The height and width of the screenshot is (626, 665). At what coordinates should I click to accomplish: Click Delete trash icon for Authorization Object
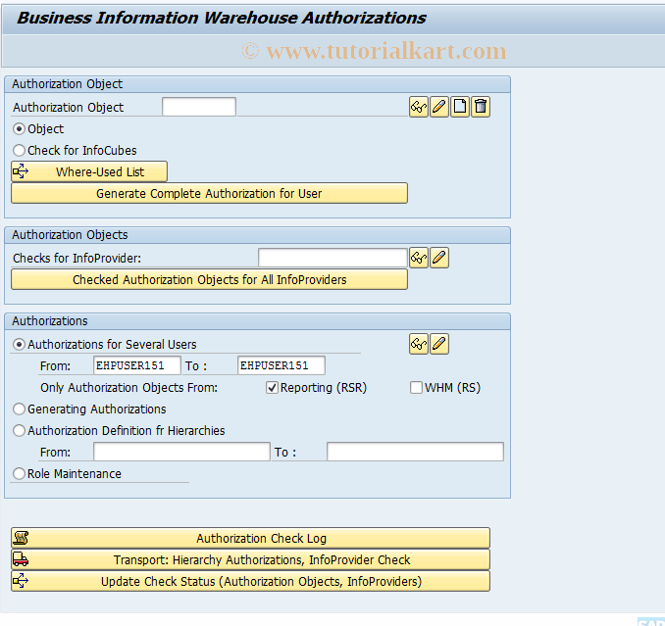tap(481, 107)
